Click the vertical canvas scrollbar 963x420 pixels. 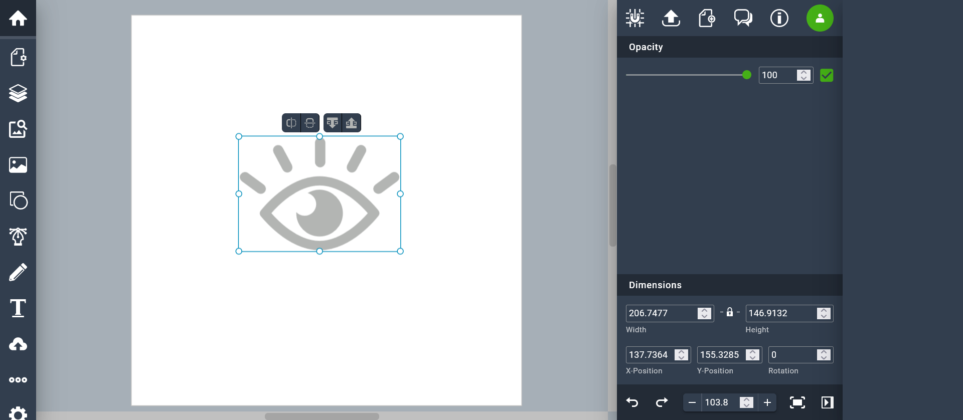click(x=612, y=205)
